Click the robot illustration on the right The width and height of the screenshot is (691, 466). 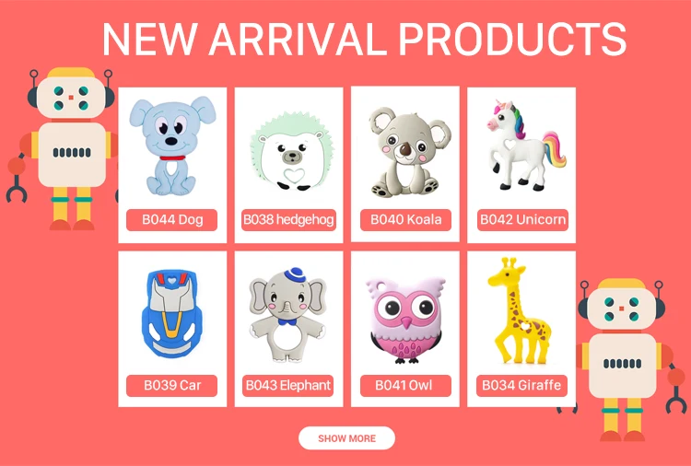tap(621, 359)
